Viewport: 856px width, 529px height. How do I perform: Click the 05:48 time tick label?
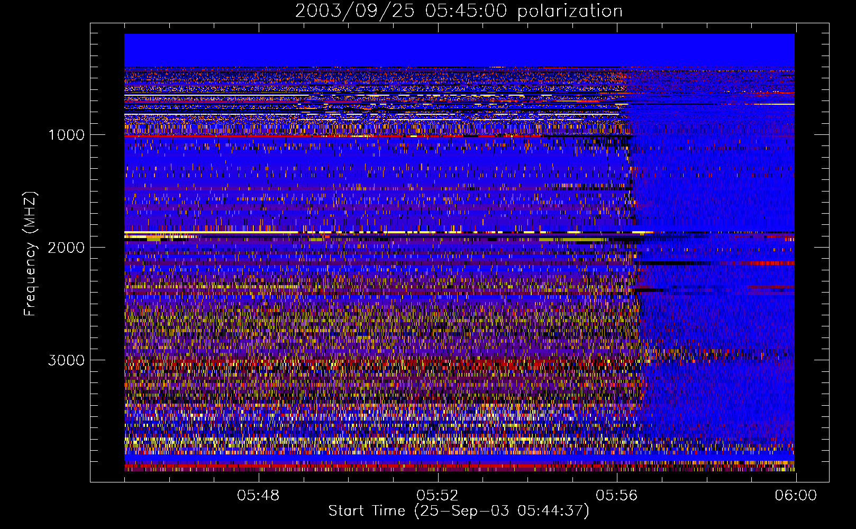(x=258, y=496)
